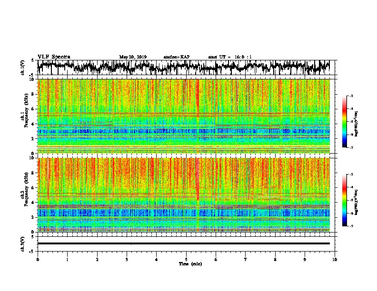Click the ch.1 spectrogram plot
Viewport: 377px width, 291px height.
click(x=184, y=116)
